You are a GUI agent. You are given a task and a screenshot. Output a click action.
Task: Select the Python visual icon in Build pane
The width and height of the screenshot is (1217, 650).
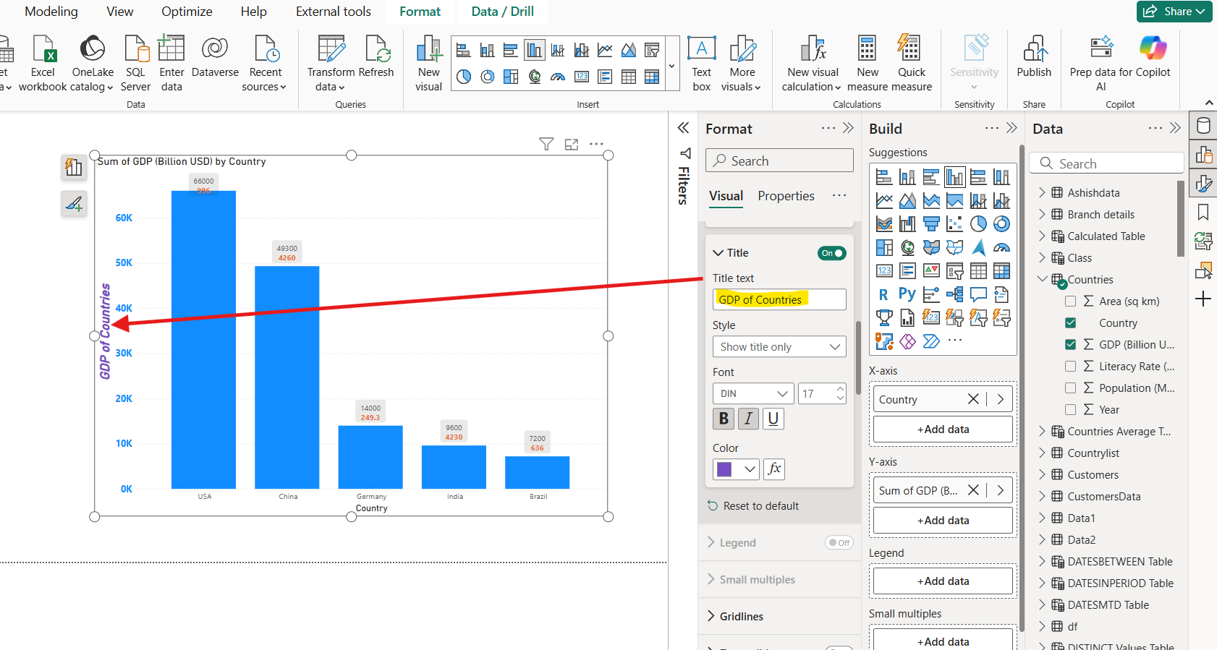pos(907,294)
